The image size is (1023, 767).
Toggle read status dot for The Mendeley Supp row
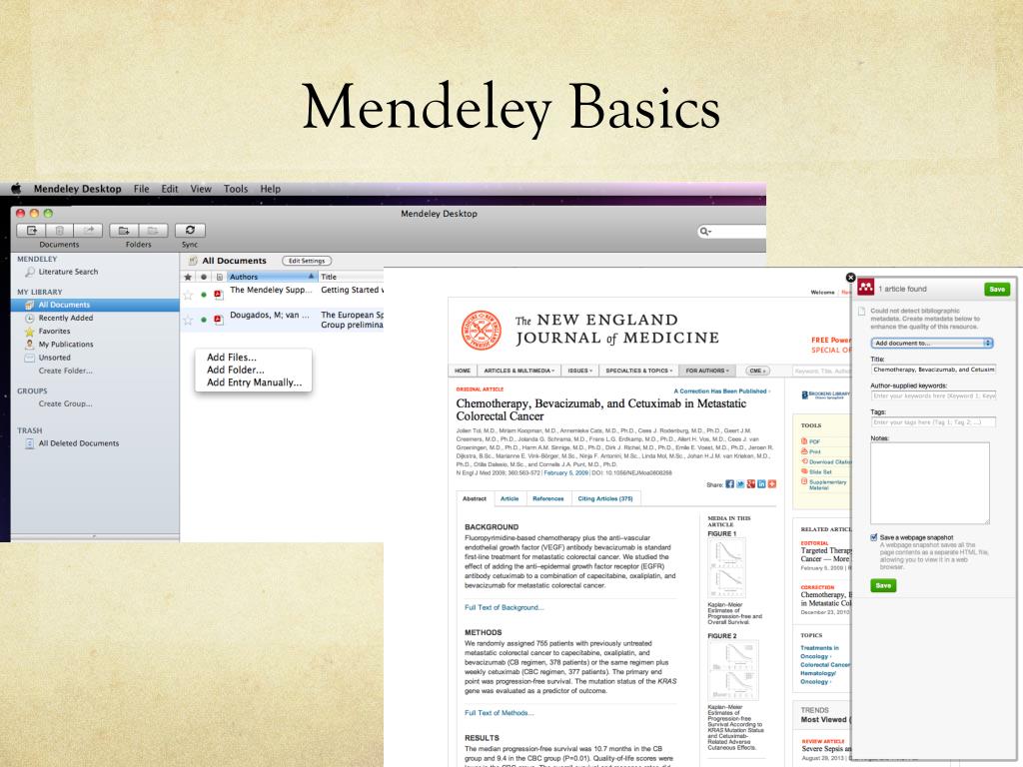tap(204, 295)
